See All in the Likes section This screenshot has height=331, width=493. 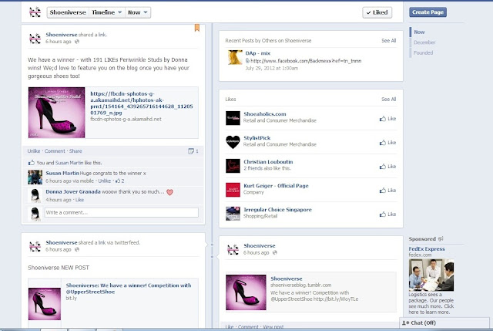pyautogui.click(x=388, y=100)
